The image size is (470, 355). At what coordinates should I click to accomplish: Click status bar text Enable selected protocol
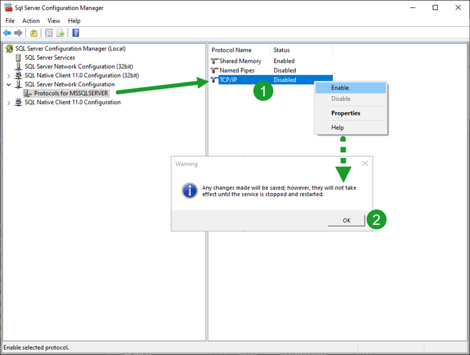pos(36,347)
